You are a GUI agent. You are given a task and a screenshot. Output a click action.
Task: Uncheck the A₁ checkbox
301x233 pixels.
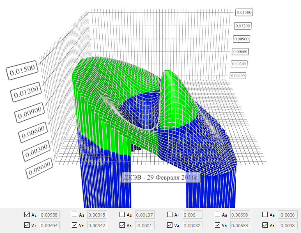(x=27, y=214)
